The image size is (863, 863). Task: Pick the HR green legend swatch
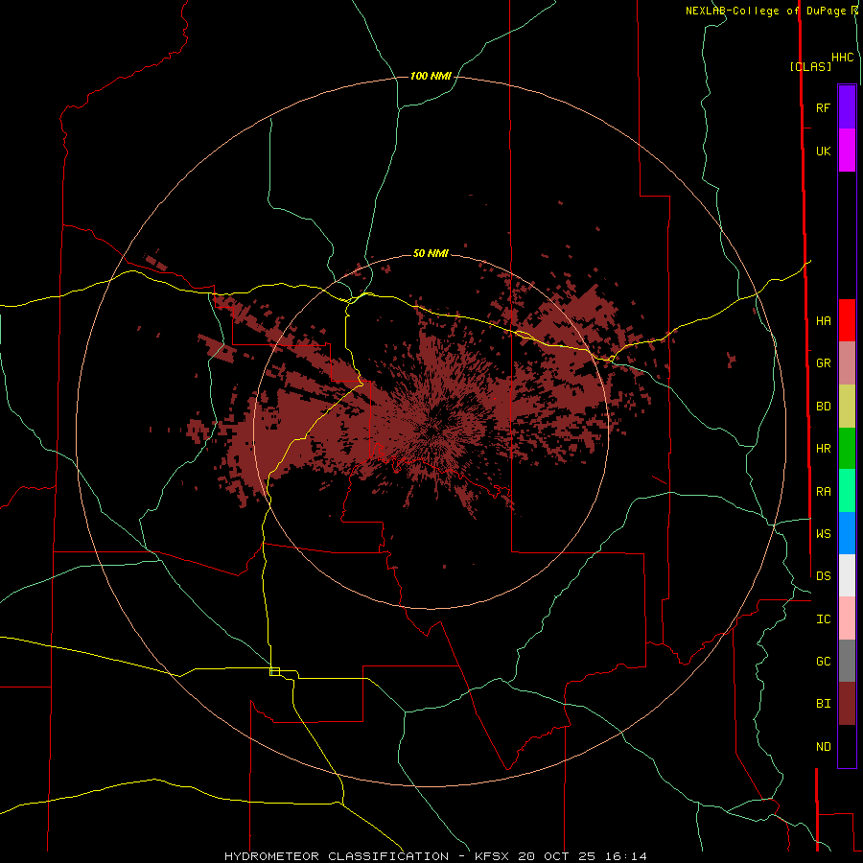point(847,448)
